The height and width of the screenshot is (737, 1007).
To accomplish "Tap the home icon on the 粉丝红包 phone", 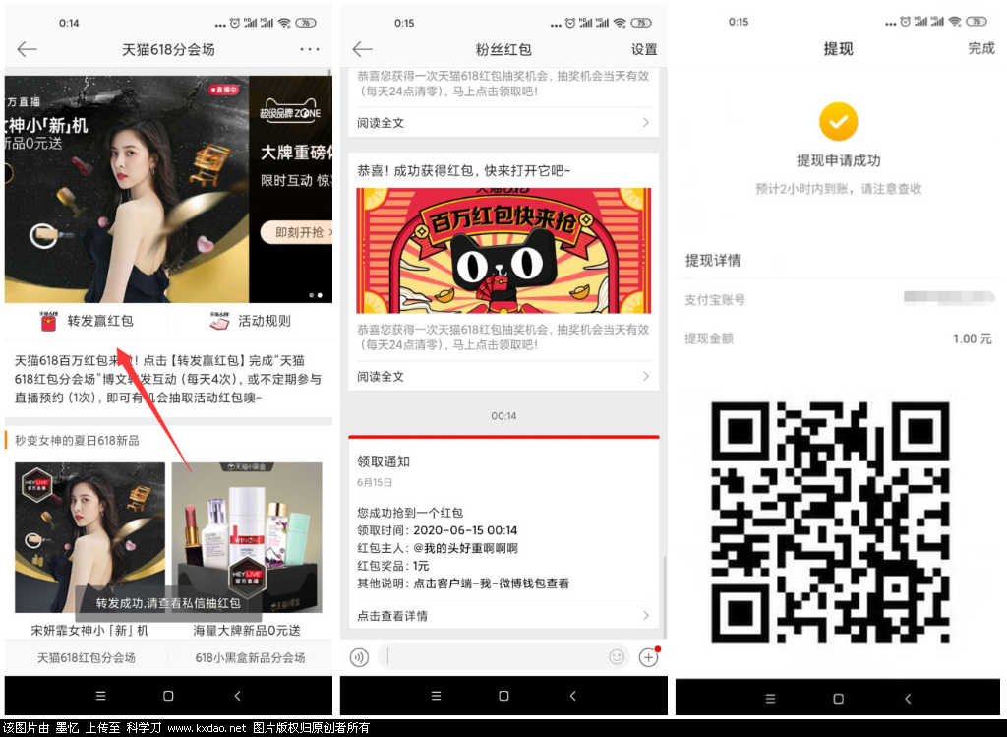I will 503,696.
